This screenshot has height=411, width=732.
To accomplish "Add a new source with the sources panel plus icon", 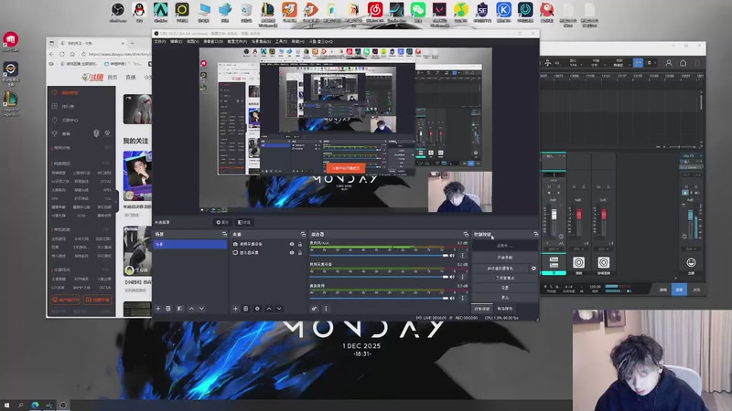I will coord(235,309).
